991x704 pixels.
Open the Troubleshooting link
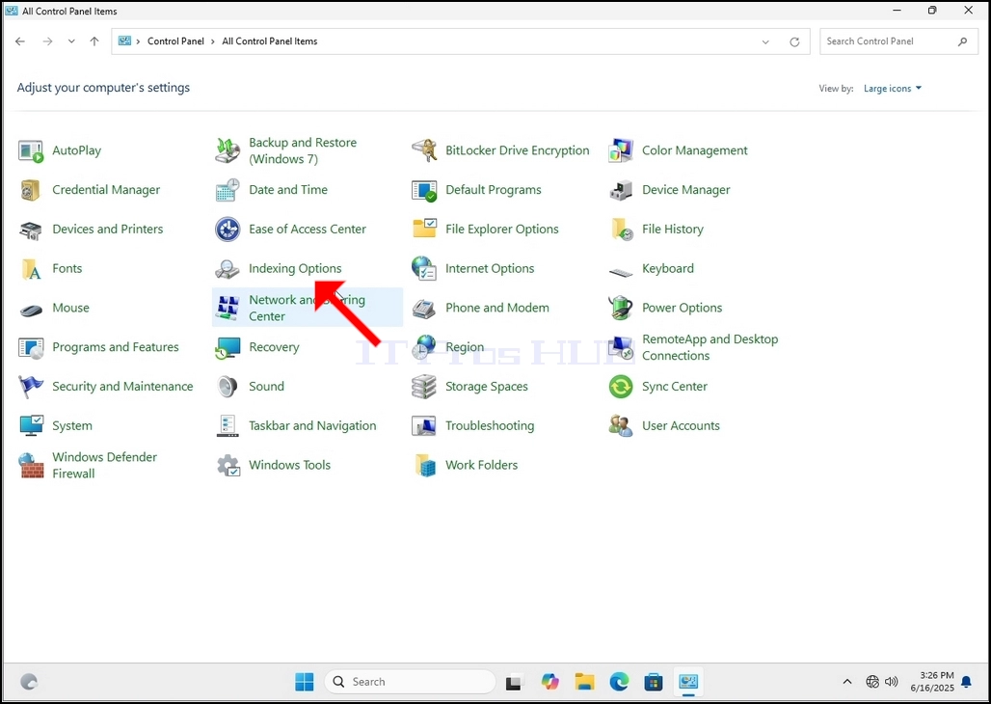[x=489, y=426]
